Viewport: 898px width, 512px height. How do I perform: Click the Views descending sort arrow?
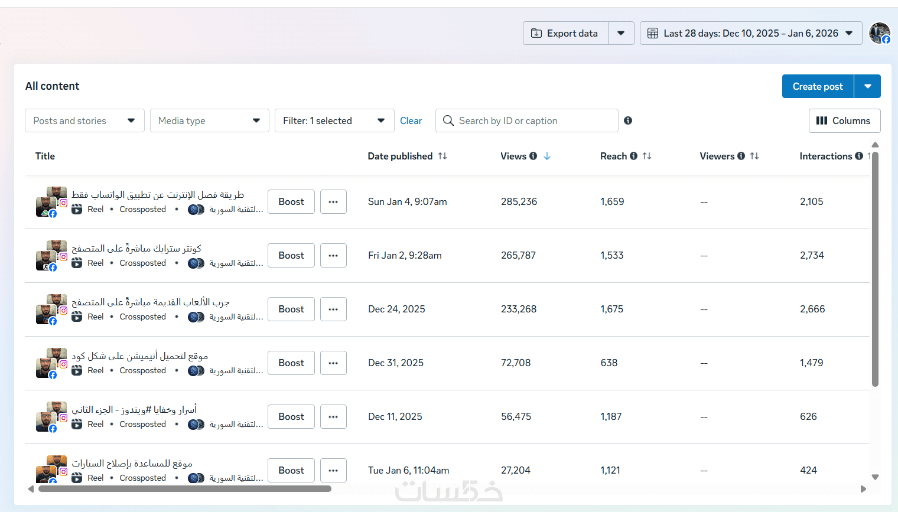click(x=547, y=156)
